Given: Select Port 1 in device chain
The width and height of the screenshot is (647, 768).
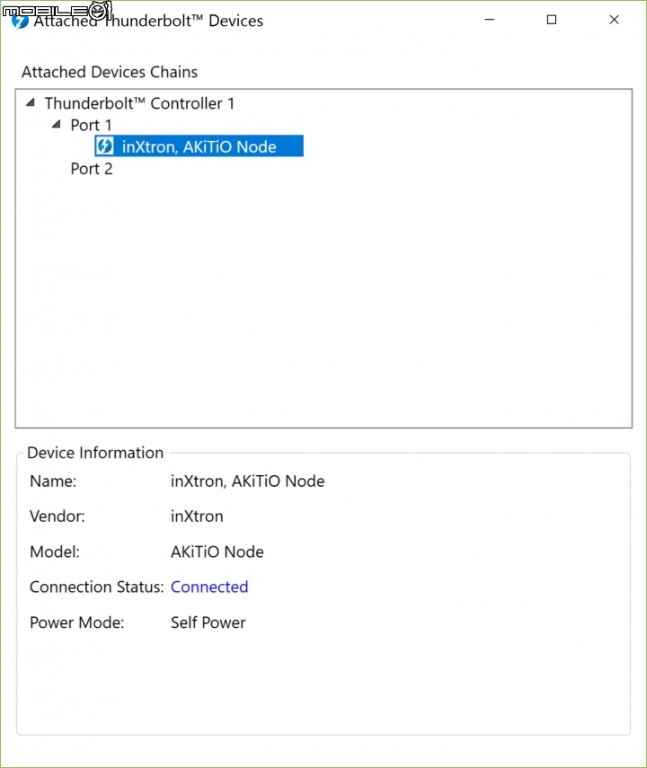Looking at the screenshot, I should [91, 125].
